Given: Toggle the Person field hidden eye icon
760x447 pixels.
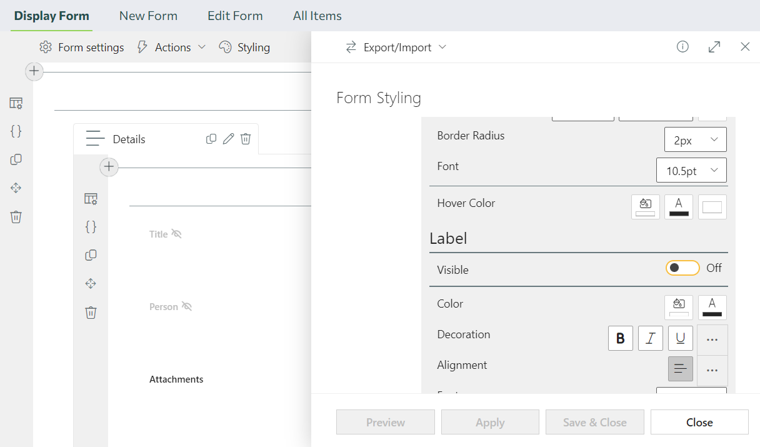Looking at the screenshot, I should click(187, 306).
